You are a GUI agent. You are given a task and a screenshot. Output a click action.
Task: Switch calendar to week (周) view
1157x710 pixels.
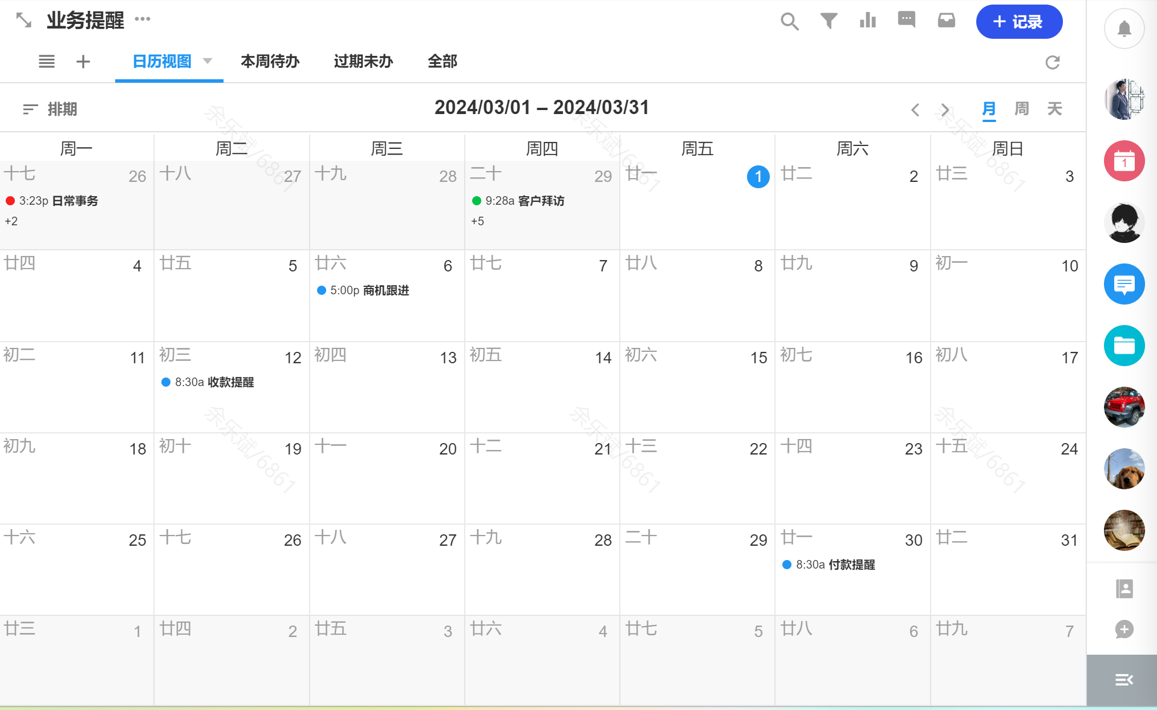point(1021,108)
